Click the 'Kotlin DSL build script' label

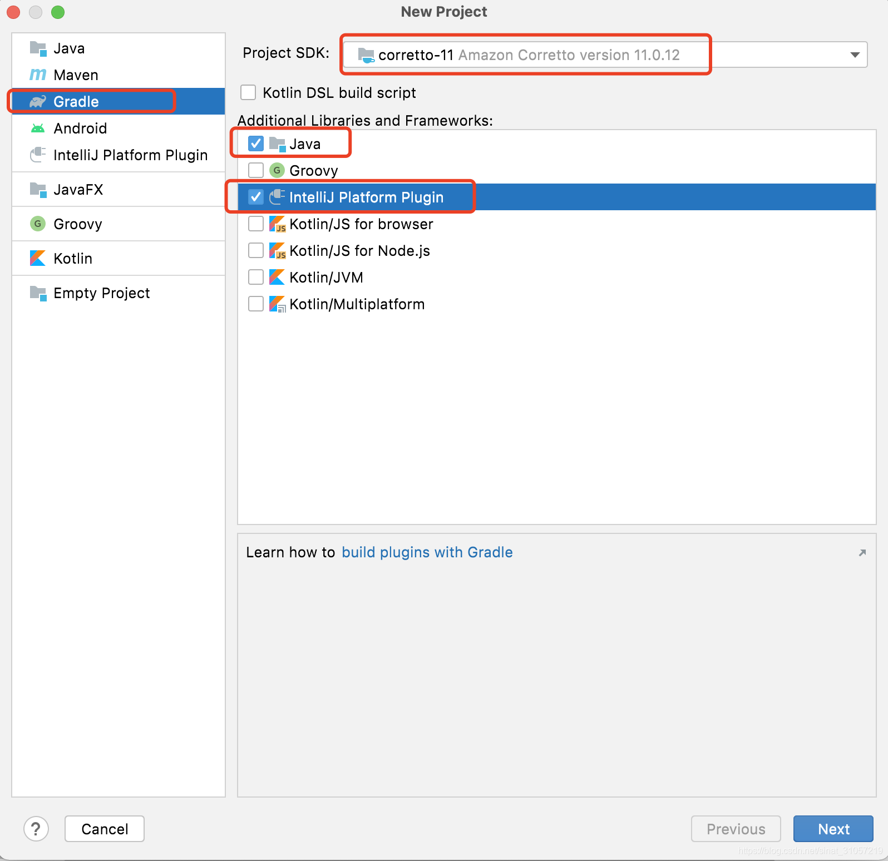click(339, 93)
